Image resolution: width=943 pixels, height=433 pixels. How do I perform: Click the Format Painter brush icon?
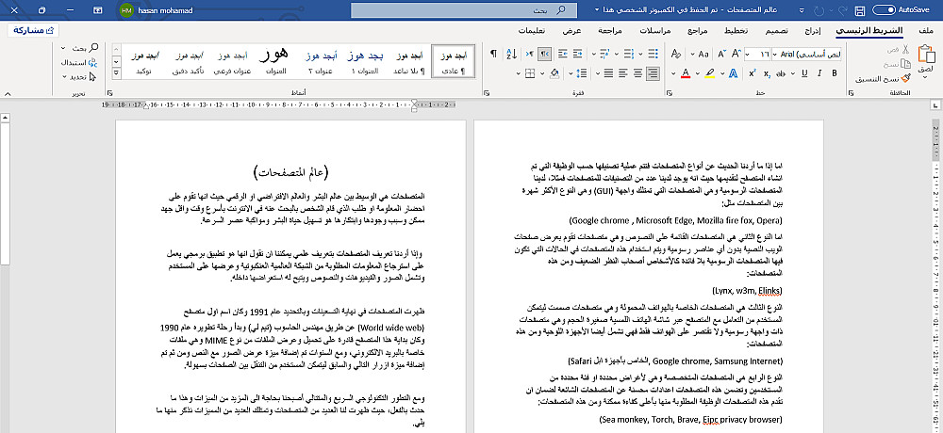point(906,79)
